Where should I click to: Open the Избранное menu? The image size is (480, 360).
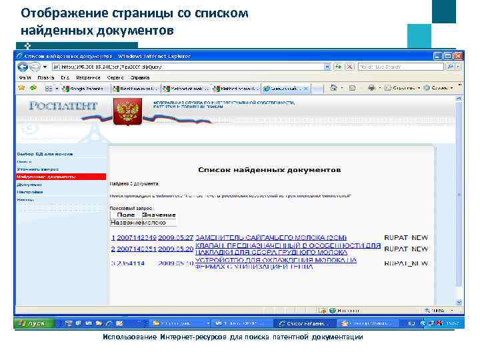[x=88, y=78]
